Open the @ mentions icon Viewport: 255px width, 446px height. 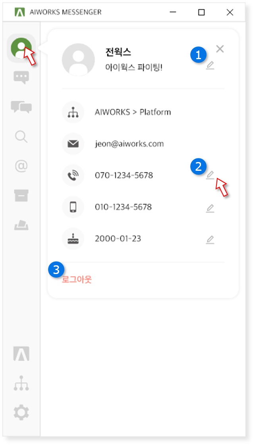(x=21, y=166)
